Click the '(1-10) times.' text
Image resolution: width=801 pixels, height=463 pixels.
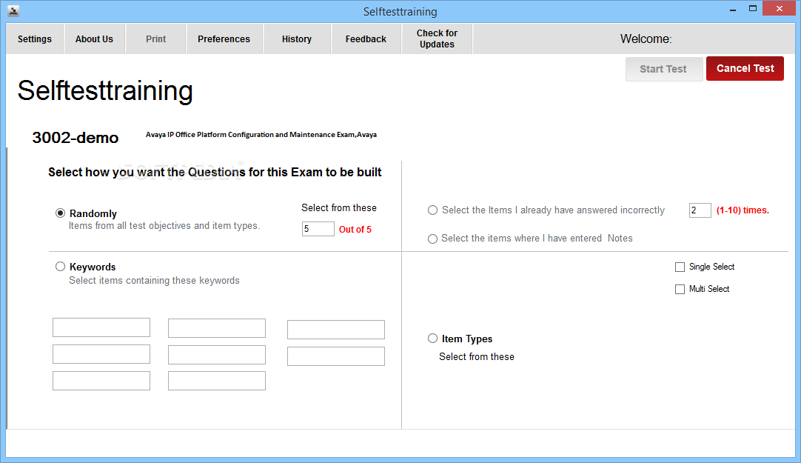743,210
